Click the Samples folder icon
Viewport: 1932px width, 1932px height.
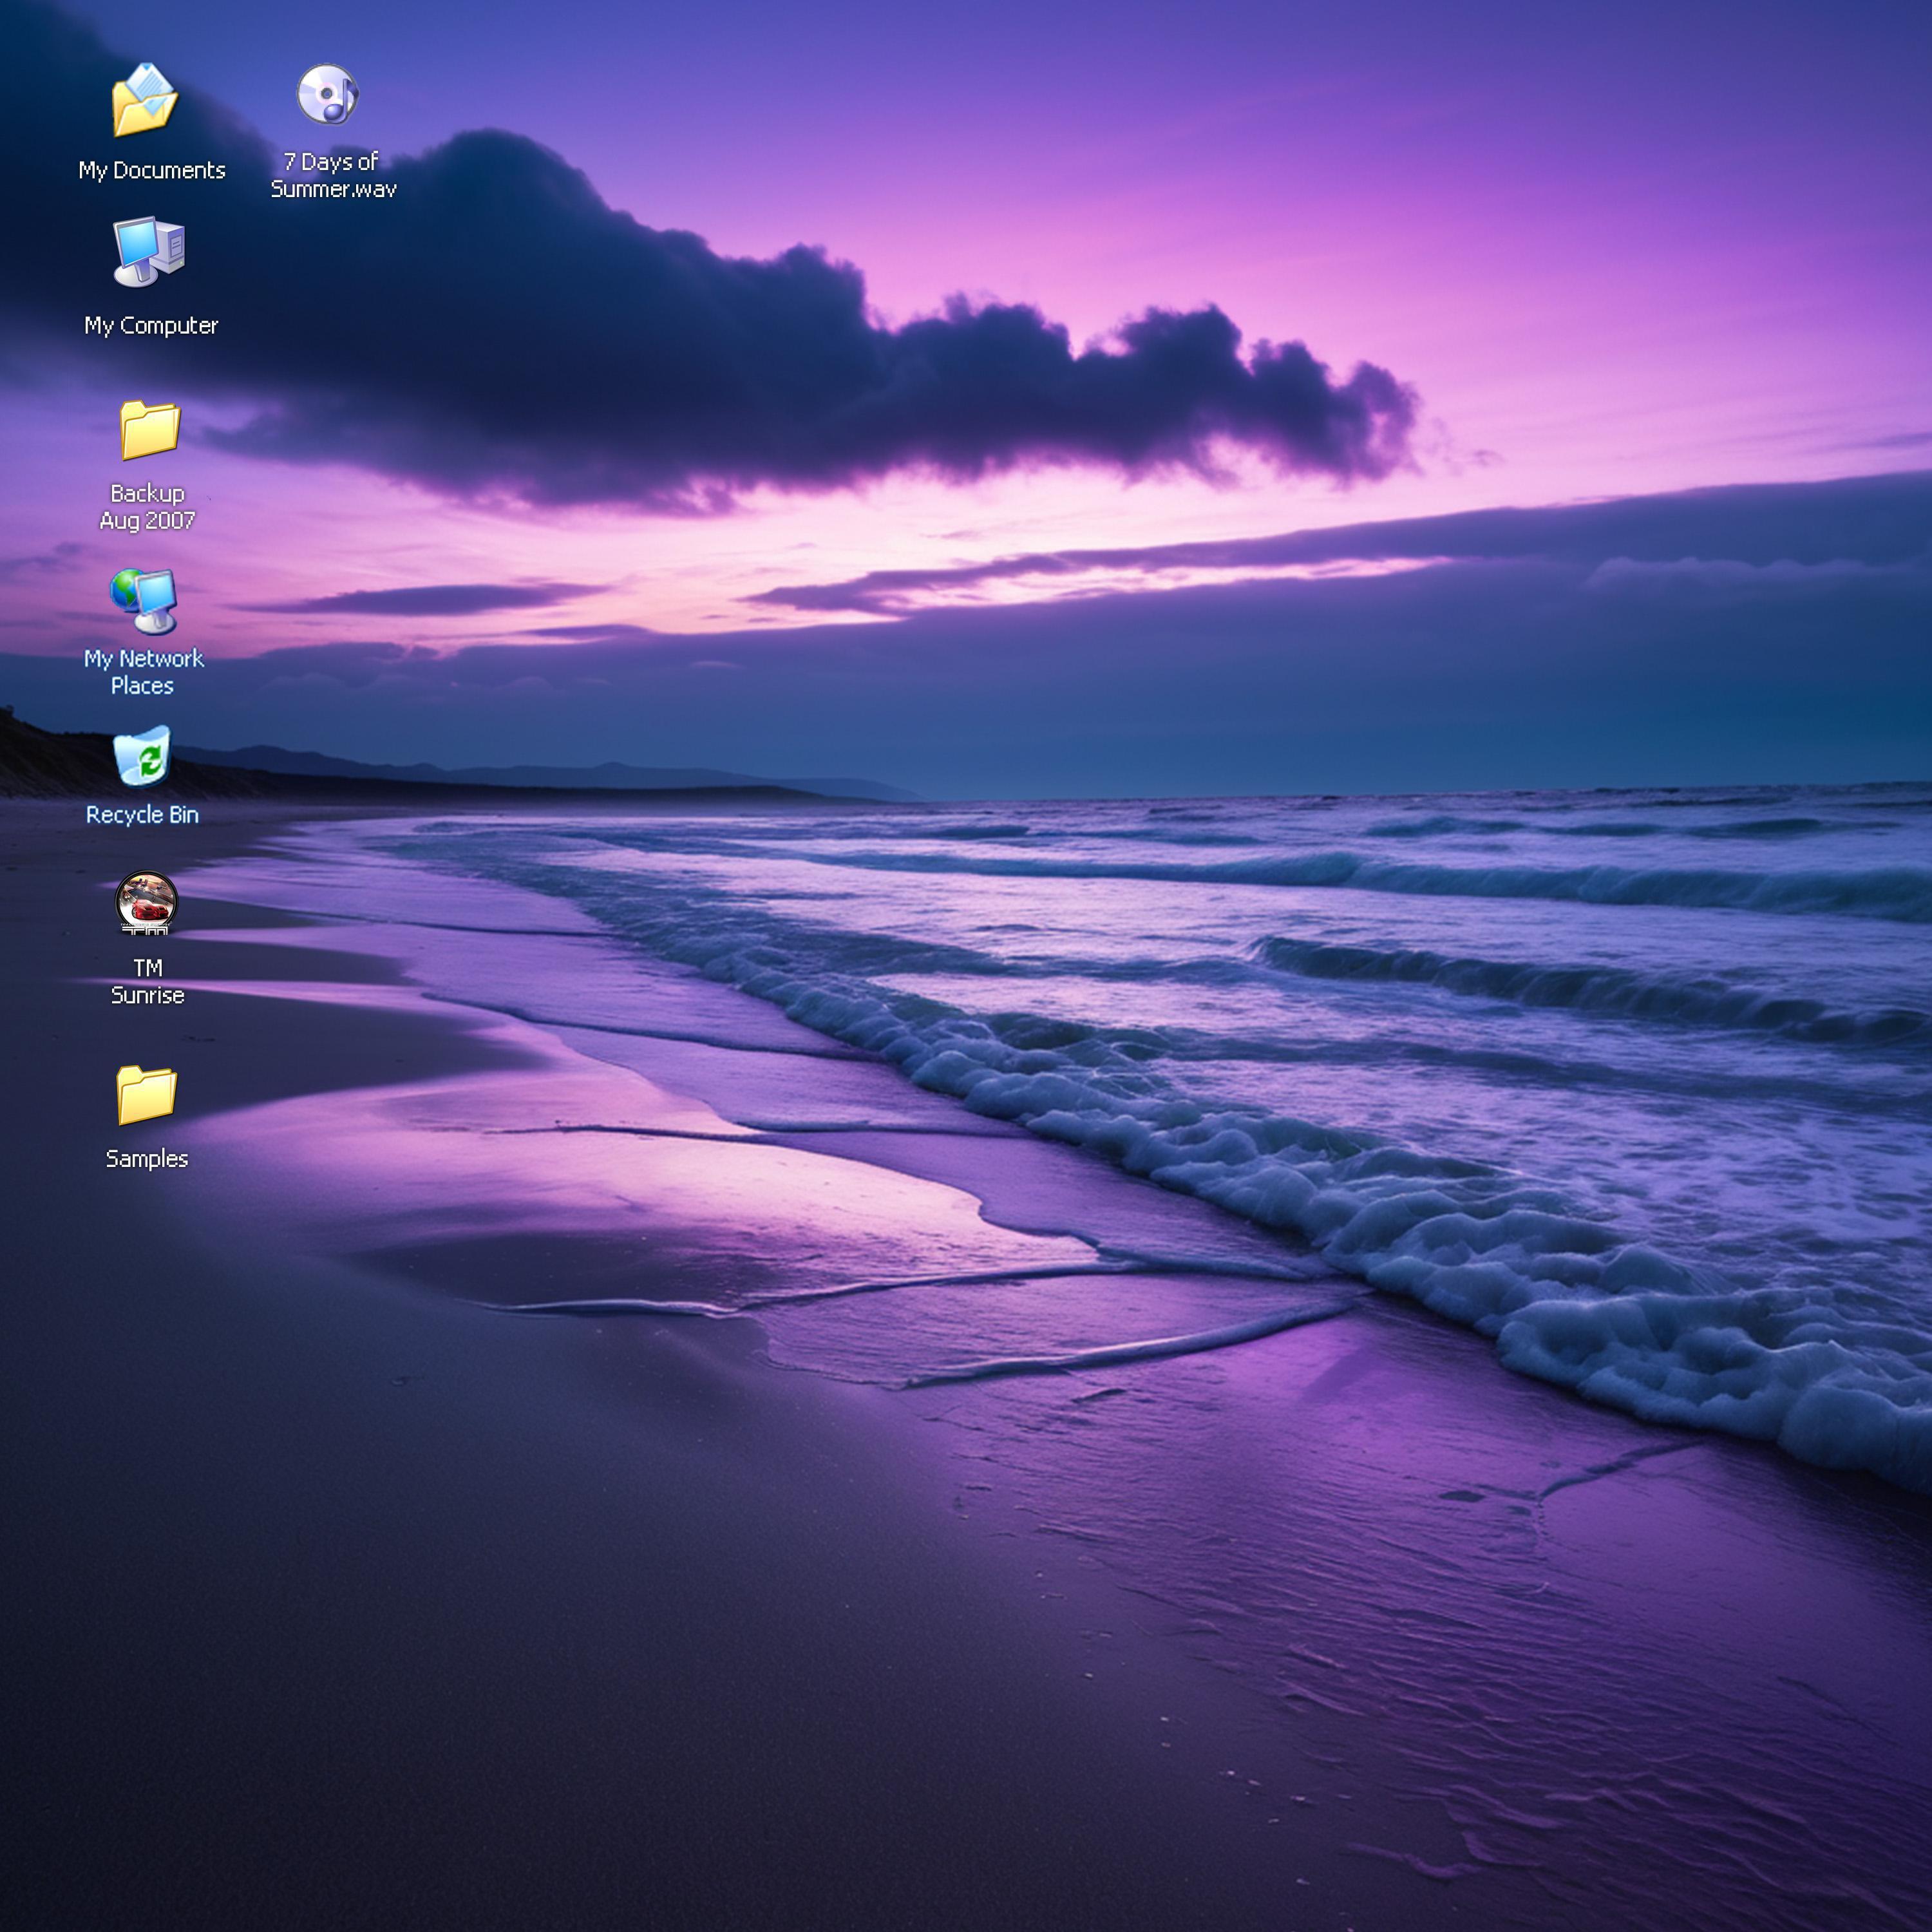[x=147, y=1095]
